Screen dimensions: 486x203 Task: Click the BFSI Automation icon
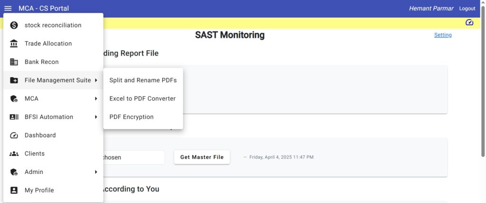14,117
